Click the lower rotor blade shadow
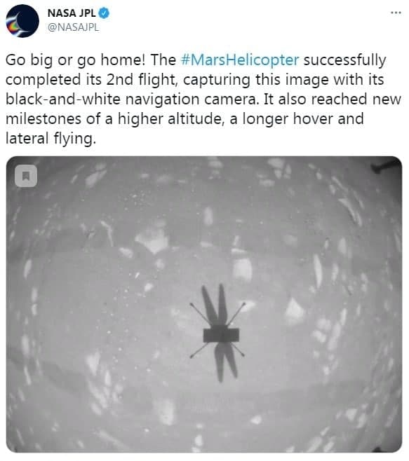The height and width of the screenshot is (461, 409). 225,362
